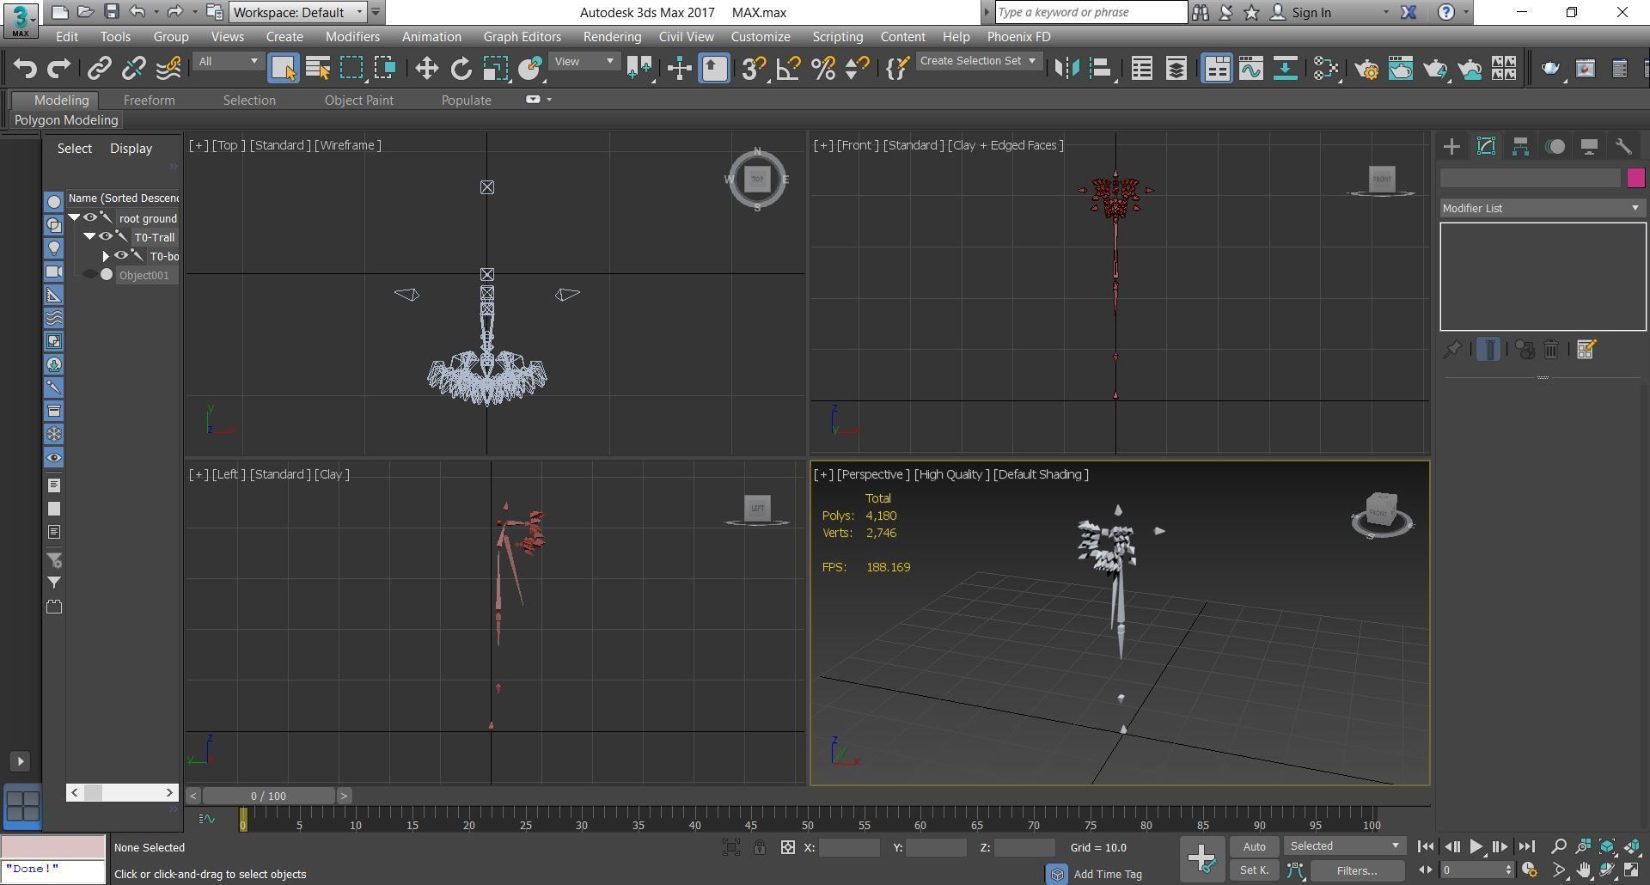Open the Utilities command panel tab
Image resolution: width=1650 pixels, height=885 pixels.
[1623, 147]
